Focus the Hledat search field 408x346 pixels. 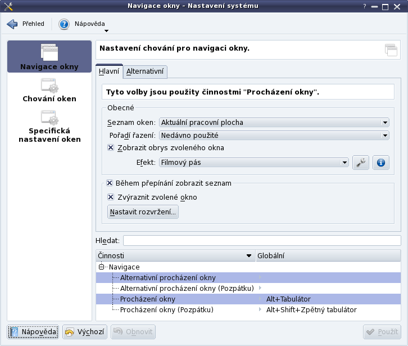[262, 240]
